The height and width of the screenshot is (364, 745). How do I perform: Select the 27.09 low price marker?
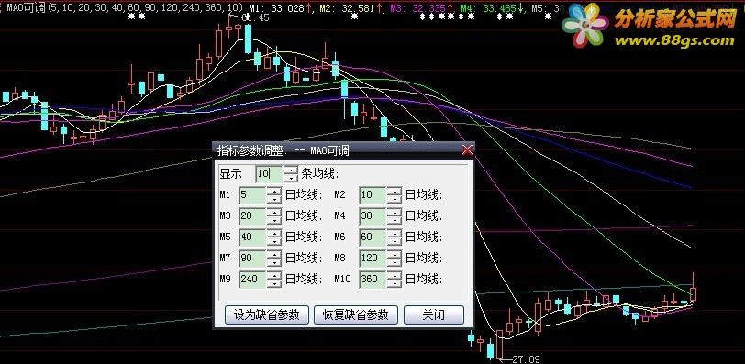pos(527,359)
